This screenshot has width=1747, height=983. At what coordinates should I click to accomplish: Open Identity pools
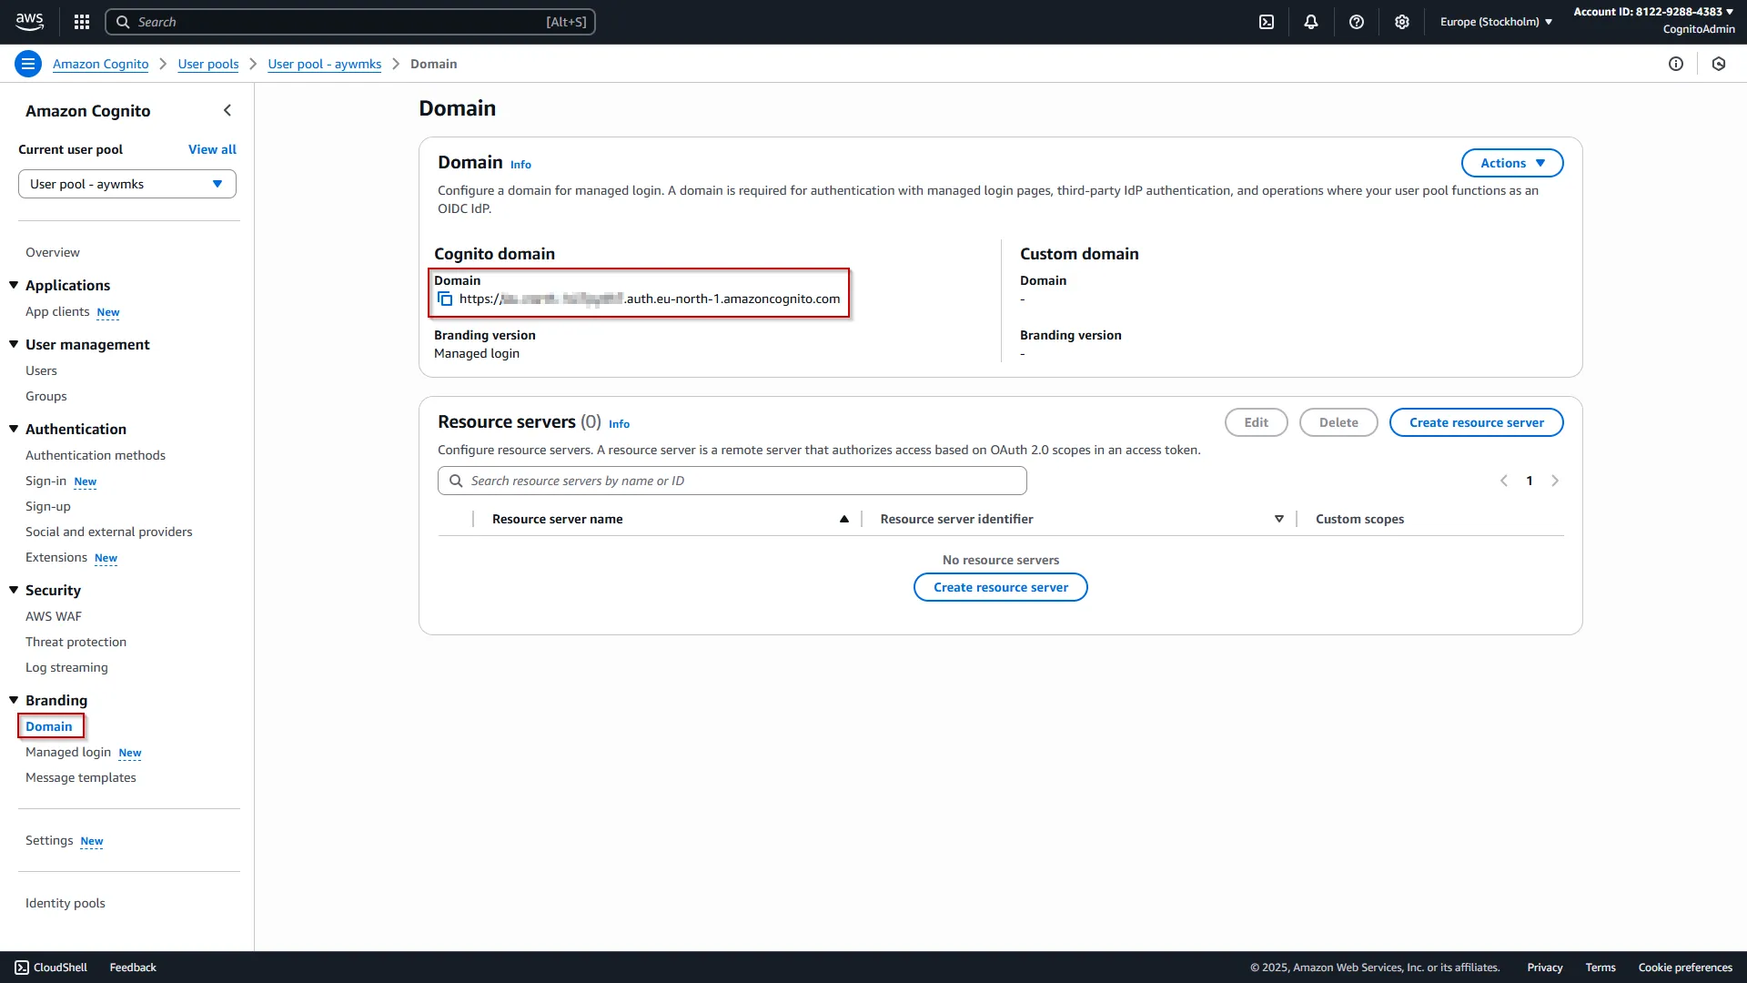pyautogui.click(x=66, y=903)
